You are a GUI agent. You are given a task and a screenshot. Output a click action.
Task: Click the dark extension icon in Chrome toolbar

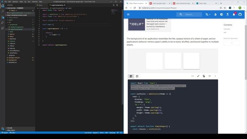tap(230, 8)
